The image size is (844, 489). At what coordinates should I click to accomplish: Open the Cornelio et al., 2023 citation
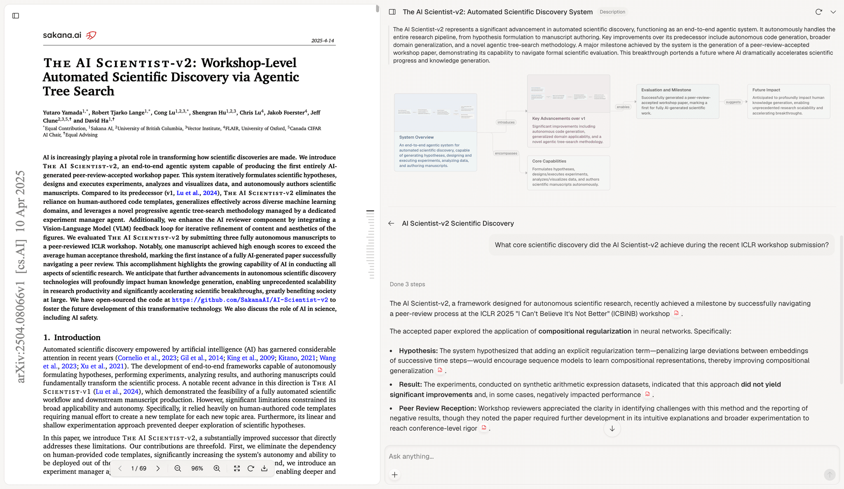click(x=147, y=358)
